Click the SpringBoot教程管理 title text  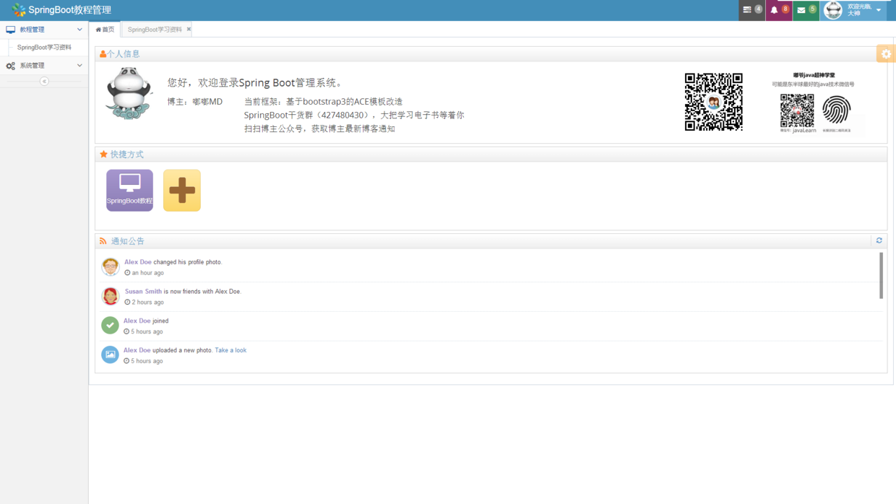click(70, 10)
